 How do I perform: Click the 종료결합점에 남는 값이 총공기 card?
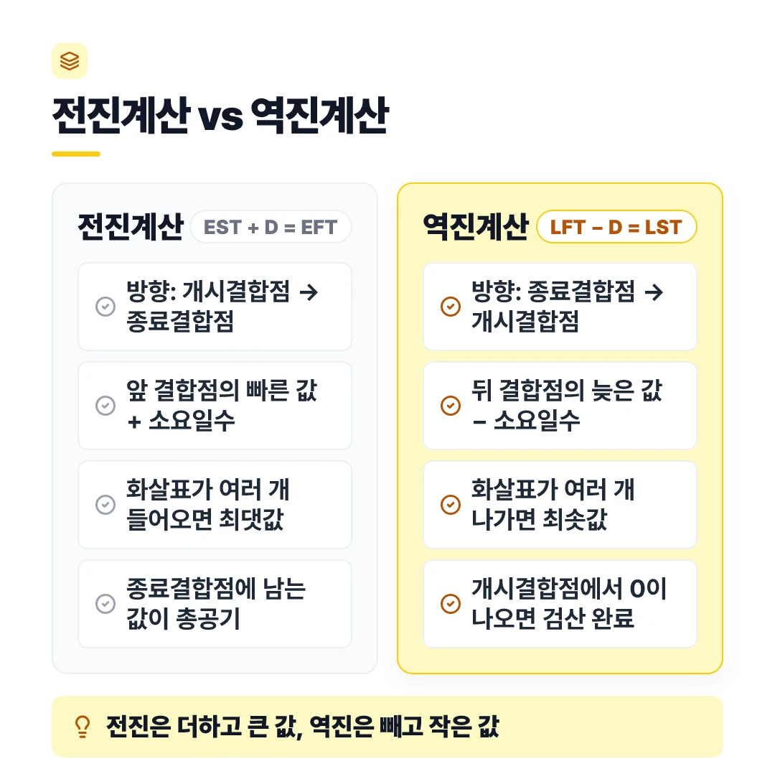click(x=215, y=604)
